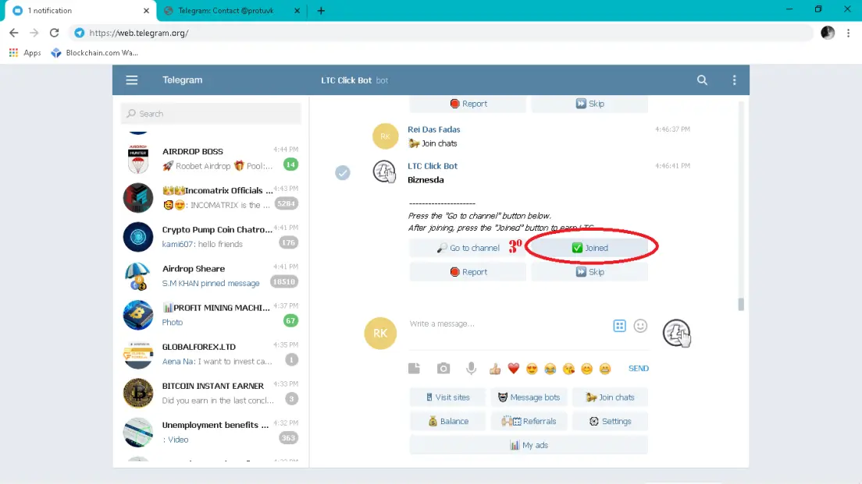This screenshot has width=862, height=484.
Task: Click the chat list Search field
Action: point(211,114)
